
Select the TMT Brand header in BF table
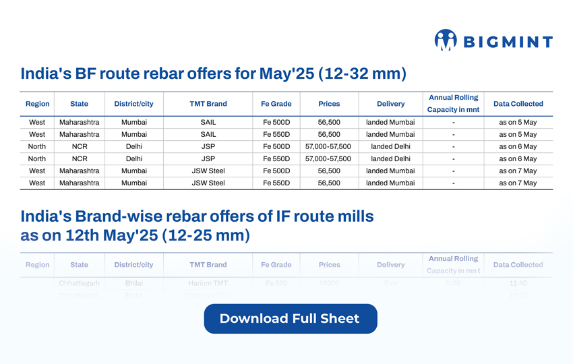coord(208,104)
